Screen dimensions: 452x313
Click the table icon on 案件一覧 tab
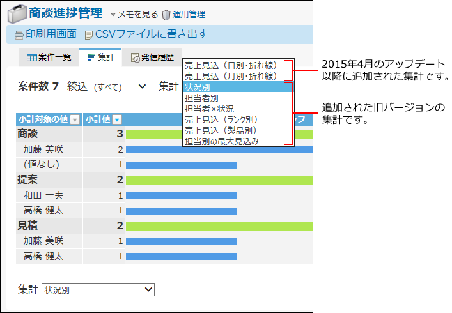click(x=31, y=57)
